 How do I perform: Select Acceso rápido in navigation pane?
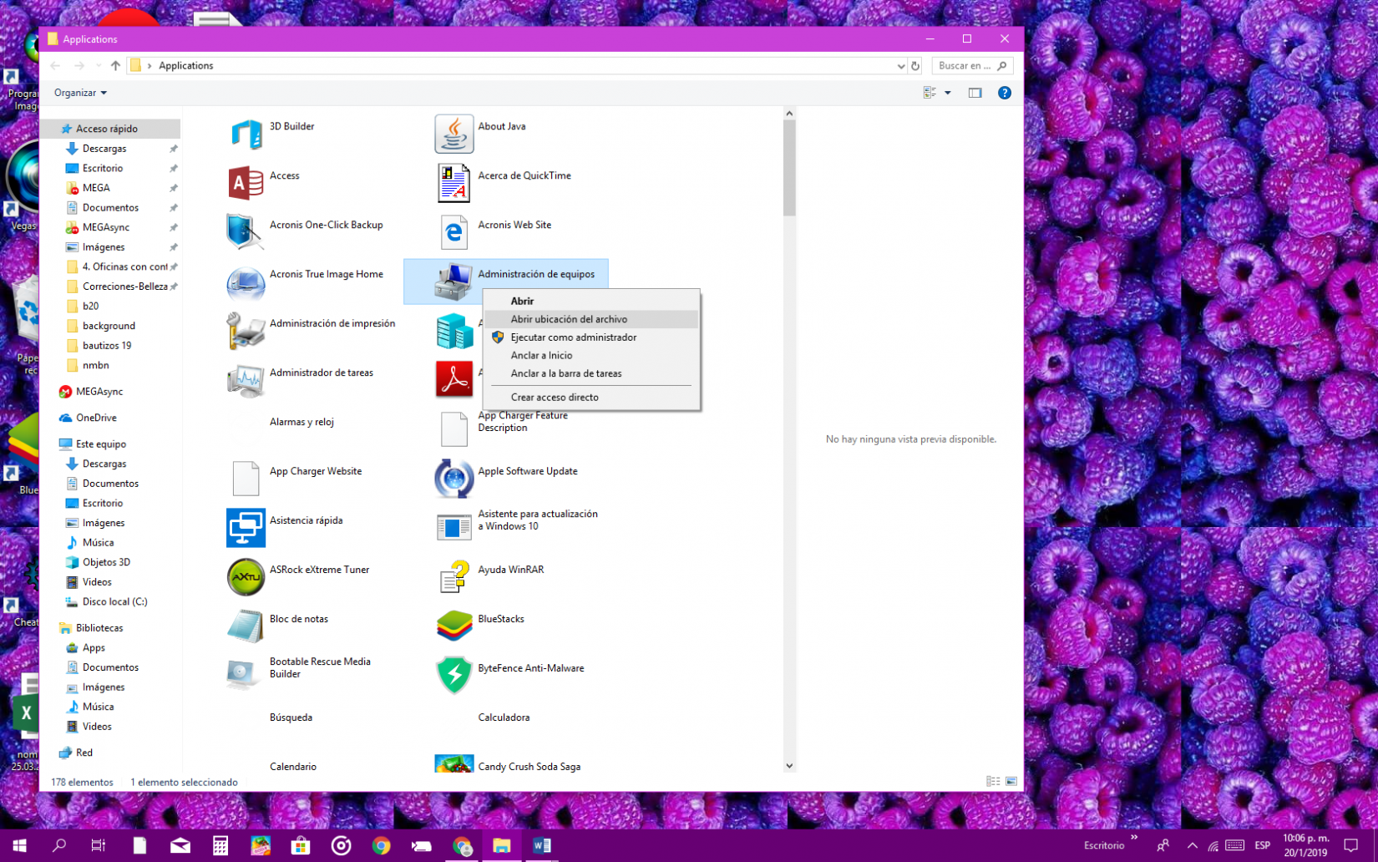(x=110, y=129)
